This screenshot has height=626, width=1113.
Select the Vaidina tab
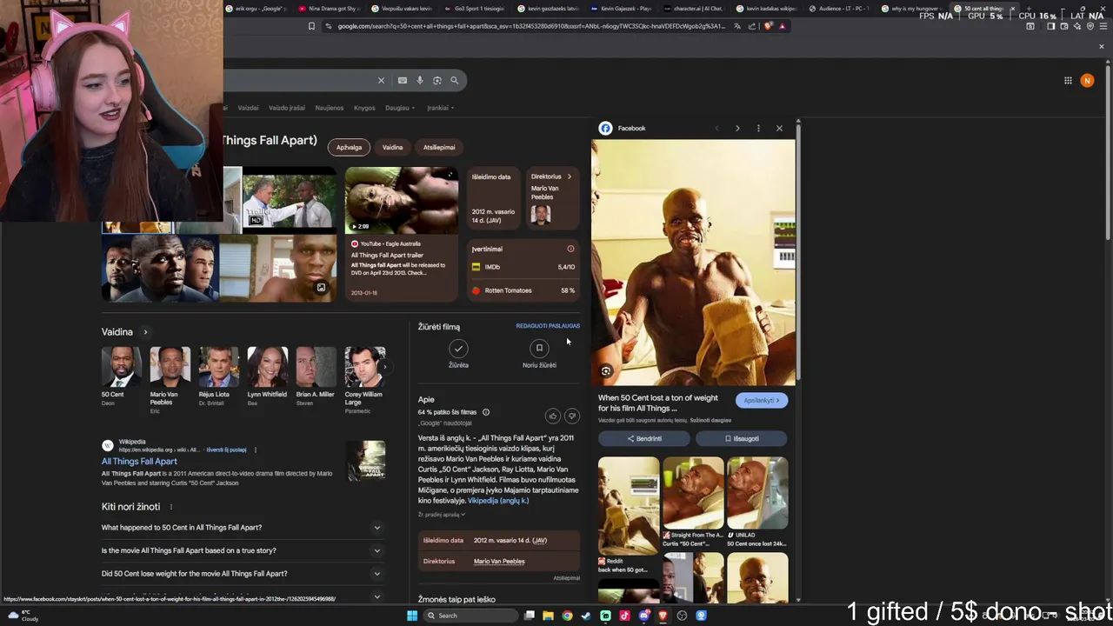392,147
